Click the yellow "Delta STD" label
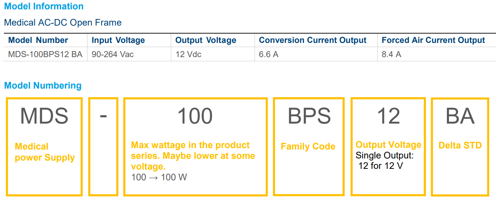The image size is (496, 200). (x=460, y=145)
